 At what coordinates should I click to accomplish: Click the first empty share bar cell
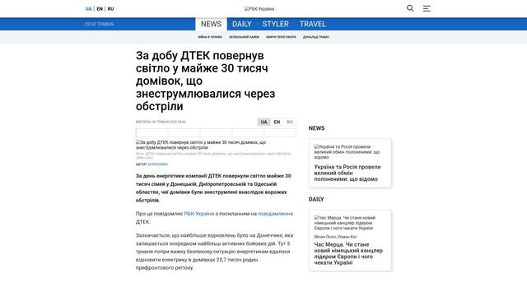[152, 133]
